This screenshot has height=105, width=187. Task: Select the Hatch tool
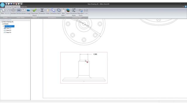[x=59, y=11]
